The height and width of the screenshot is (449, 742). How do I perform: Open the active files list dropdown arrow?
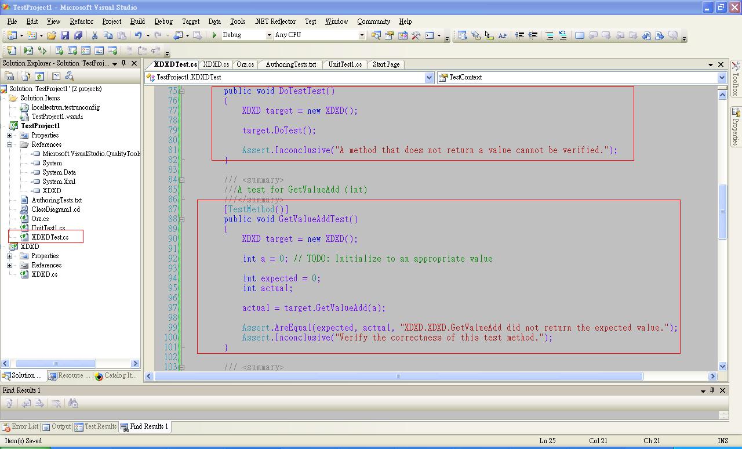(711, 64)
